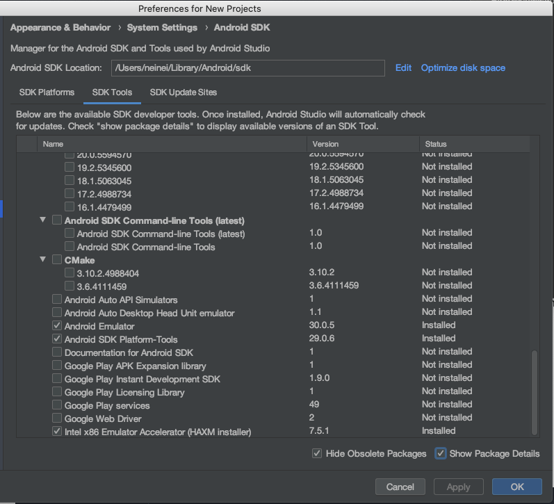Image resolution: width=554 pixels, height=504 pixels.
Task: Check the Android SDK Command-line Tools (latest) 1.0 child checkbox
Action: pyautogui.click(x=70, y=233)
